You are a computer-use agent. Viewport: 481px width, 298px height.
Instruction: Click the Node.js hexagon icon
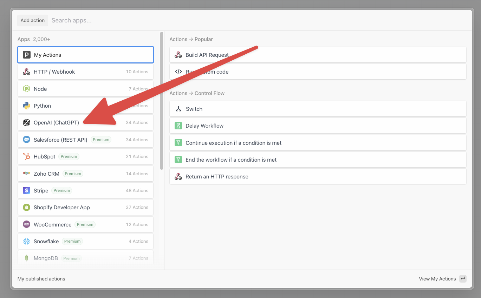[x=26, y=89]
